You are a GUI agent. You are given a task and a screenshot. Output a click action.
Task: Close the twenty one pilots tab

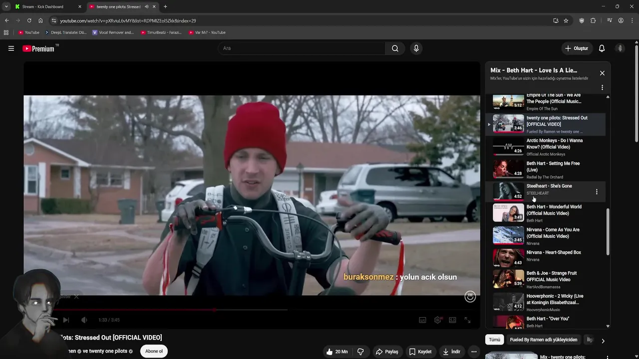click(x=154, y=6)
